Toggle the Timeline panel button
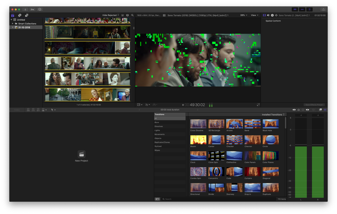 [x=302, y=9]
